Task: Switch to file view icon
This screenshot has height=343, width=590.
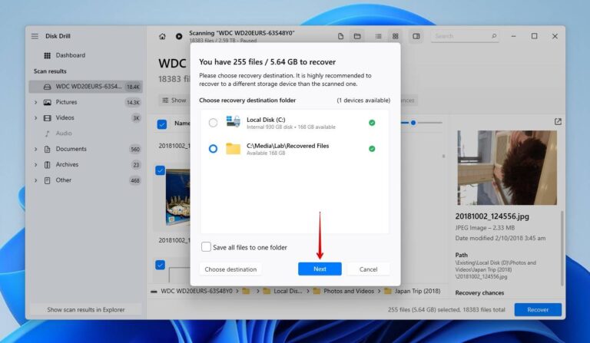Action: pyautogui.click(x=340, y=36)
